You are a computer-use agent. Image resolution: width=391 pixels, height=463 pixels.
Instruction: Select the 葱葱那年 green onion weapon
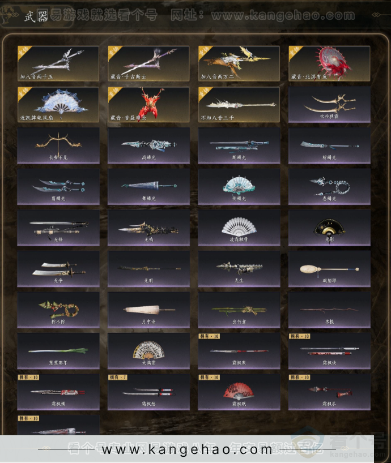tap(58, 351)
